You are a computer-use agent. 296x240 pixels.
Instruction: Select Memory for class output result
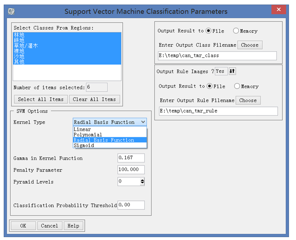tap(236, 31)
